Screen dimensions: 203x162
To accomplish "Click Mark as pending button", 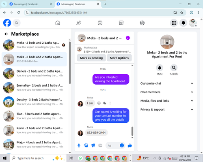I will click(x=91, y=58).
